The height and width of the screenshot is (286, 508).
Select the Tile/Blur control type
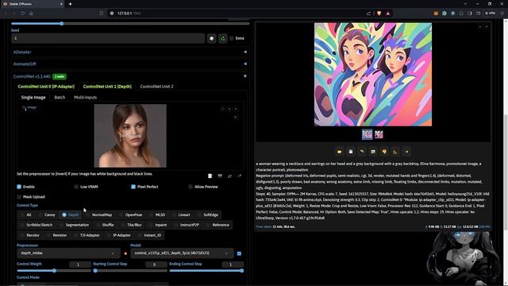(132, 225)
